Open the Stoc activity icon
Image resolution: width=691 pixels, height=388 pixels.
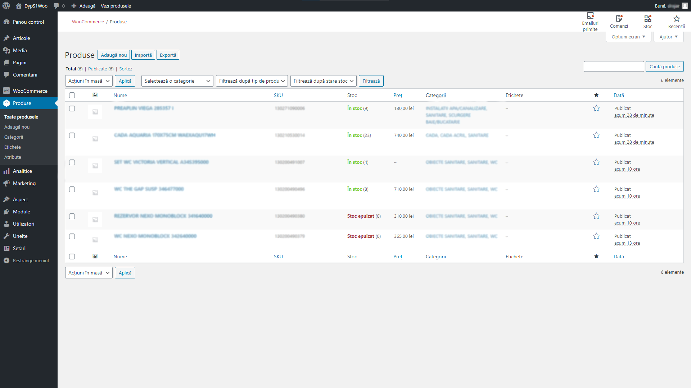pos(648,18)
